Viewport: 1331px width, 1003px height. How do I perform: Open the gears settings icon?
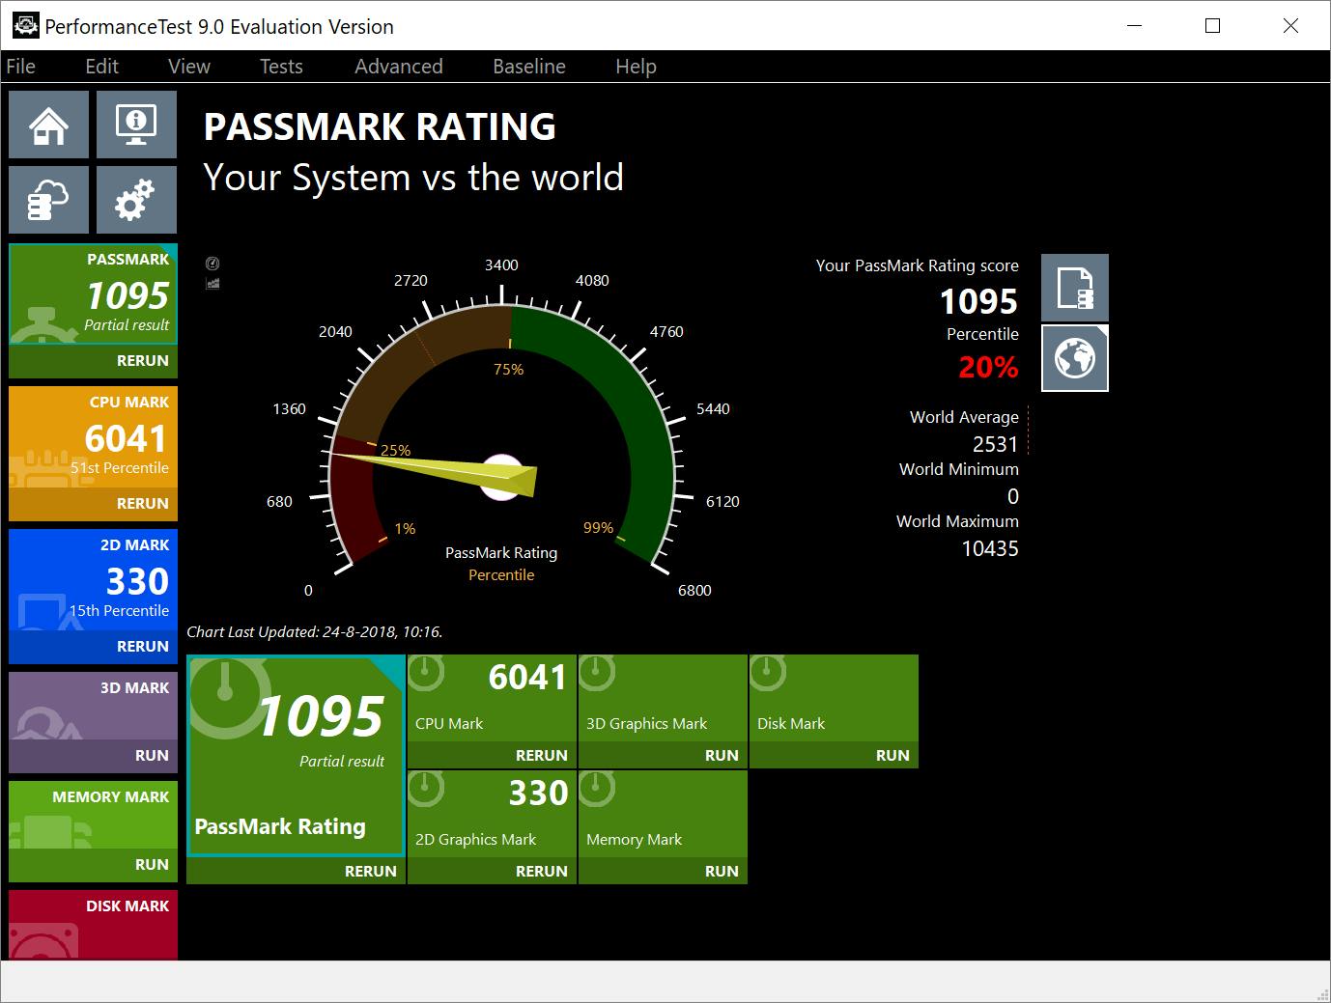[136, 200]
